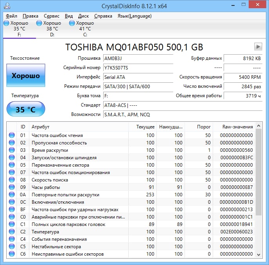The height and width of the screenshot is (265, 269).
Task: Open the Вид menu
Action: (x=69, y=16)
